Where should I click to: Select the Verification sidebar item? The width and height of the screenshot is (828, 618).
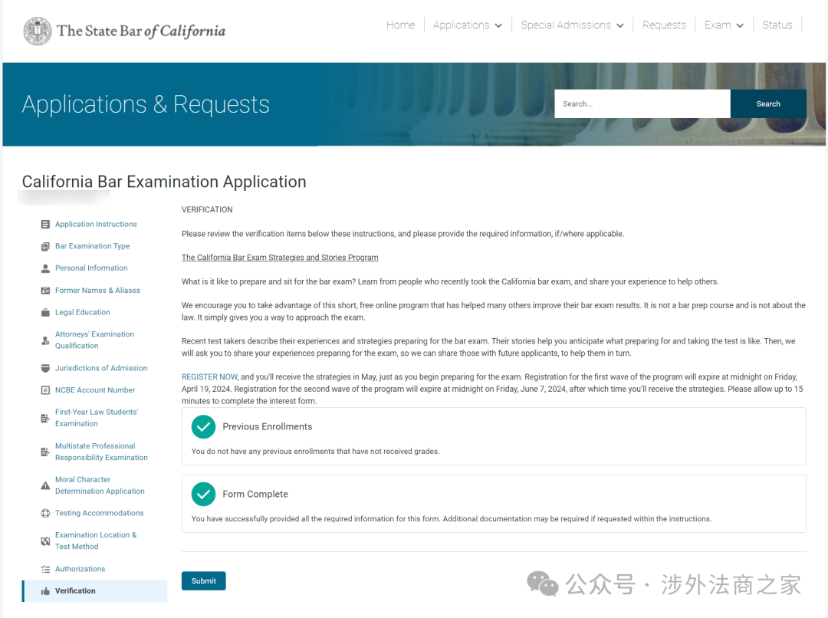click(x=94, y=591)
